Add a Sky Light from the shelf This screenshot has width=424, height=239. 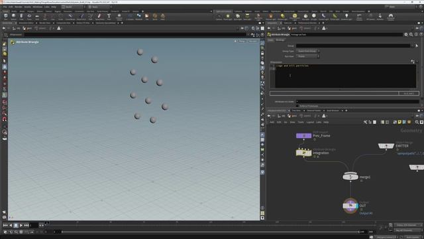[x=305, y=17]
